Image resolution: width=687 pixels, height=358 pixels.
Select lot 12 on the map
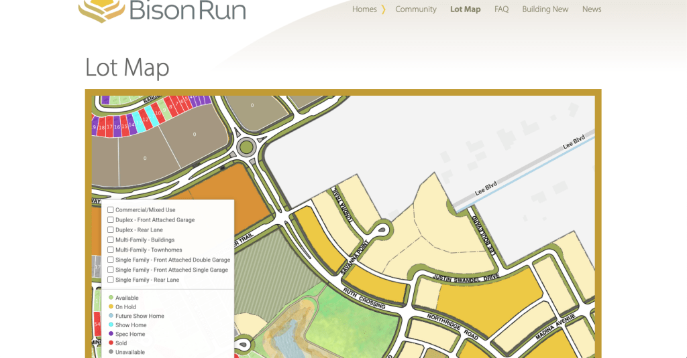coord(145,120)
